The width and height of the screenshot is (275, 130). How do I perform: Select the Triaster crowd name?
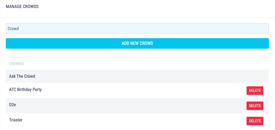point(16,120)
